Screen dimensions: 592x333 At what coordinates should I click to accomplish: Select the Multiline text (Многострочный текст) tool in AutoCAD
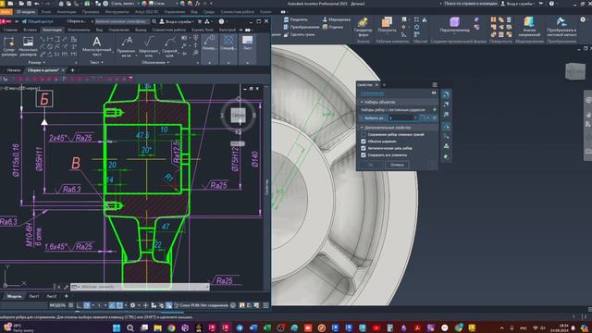96,47
